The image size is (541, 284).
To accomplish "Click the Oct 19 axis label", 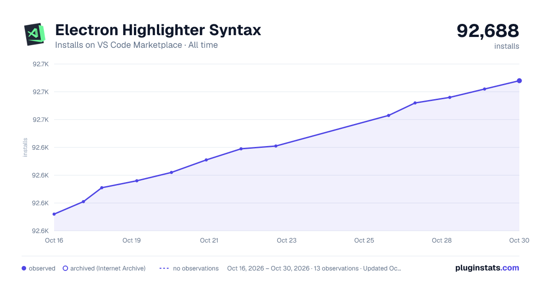I will pos(132,240).
